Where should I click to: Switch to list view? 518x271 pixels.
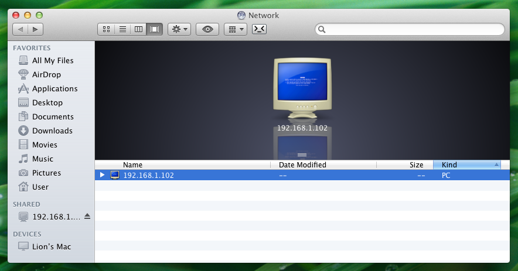pyautogui.click(x=122, y=29)
